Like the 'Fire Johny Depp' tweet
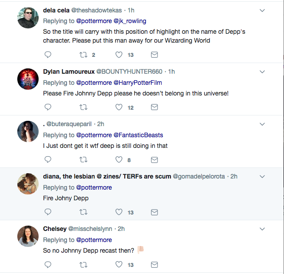This screenshot has height=274, width=284. coord(119,212)
